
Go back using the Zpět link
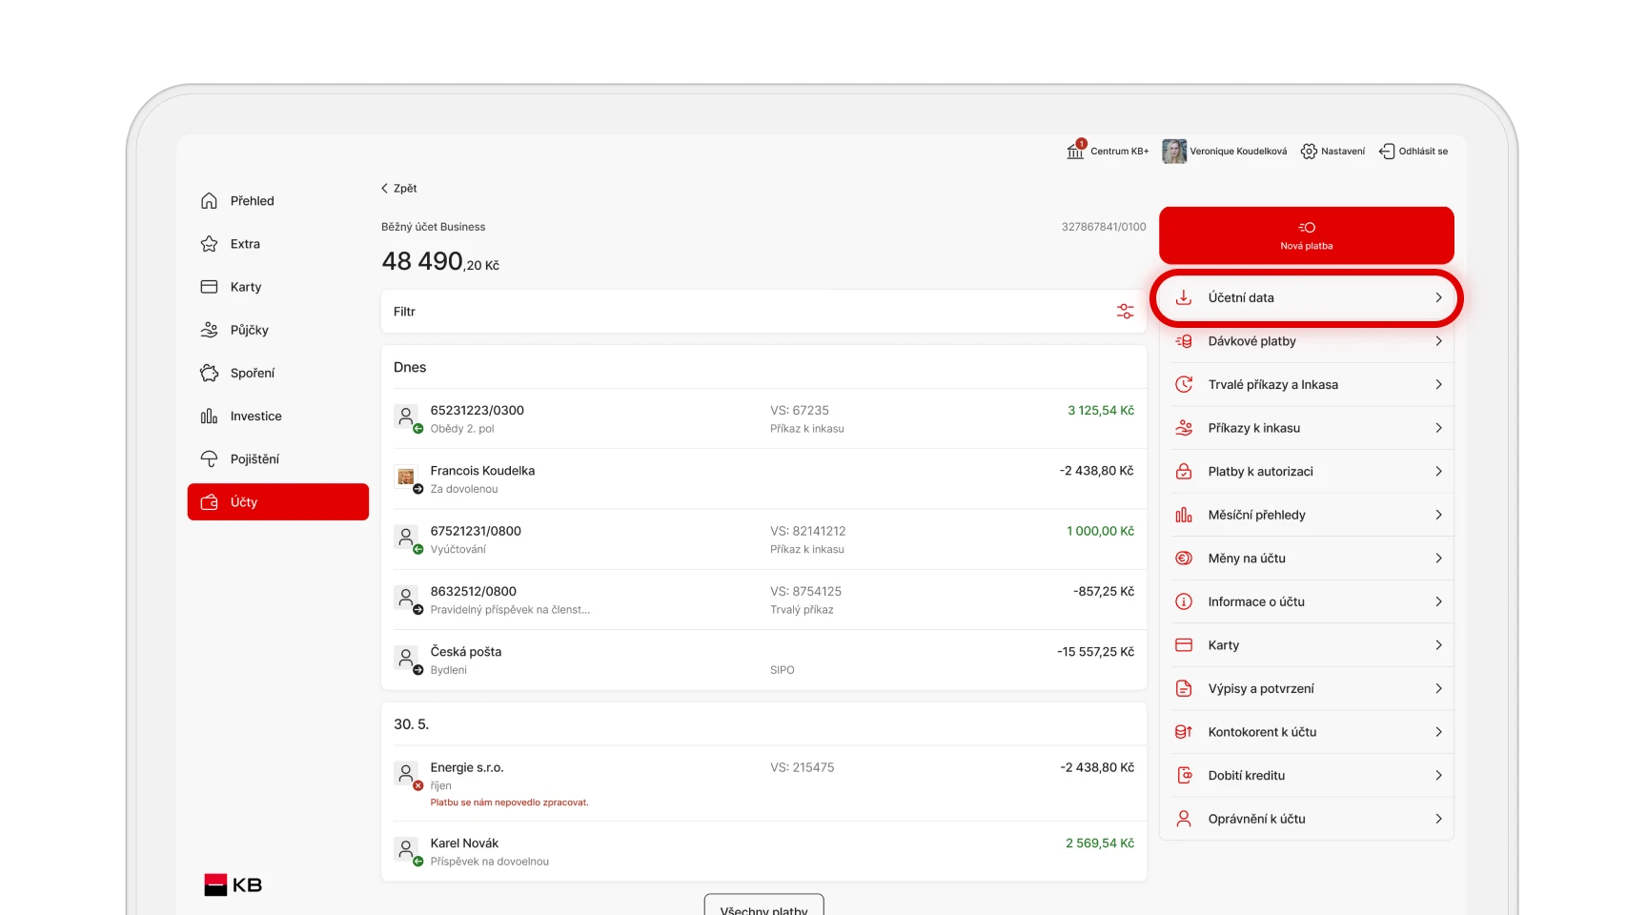pyautogui.click(x=399, y=189)
